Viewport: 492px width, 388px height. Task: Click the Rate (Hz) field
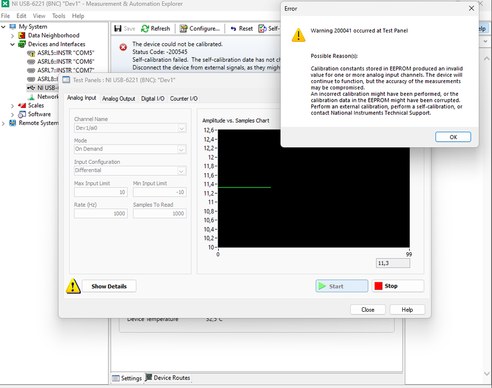(x=101, y=213)
